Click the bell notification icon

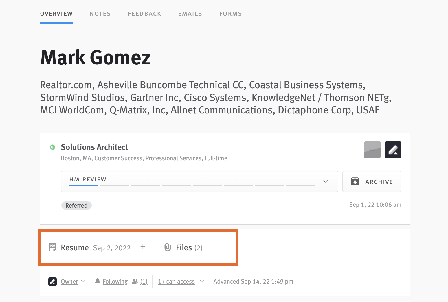(98, 281)
